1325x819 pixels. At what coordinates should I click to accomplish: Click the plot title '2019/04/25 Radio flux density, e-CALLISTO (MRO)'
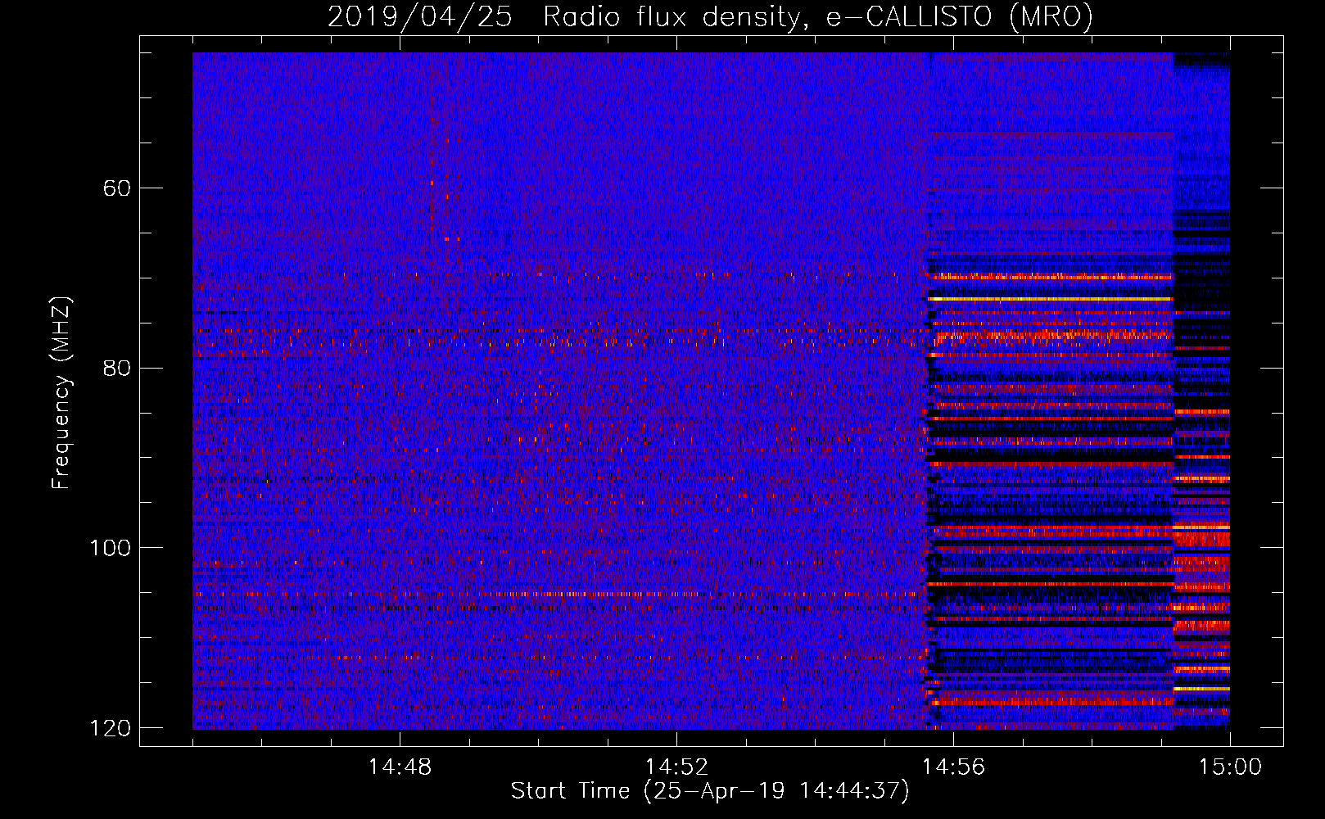point(710,17)
